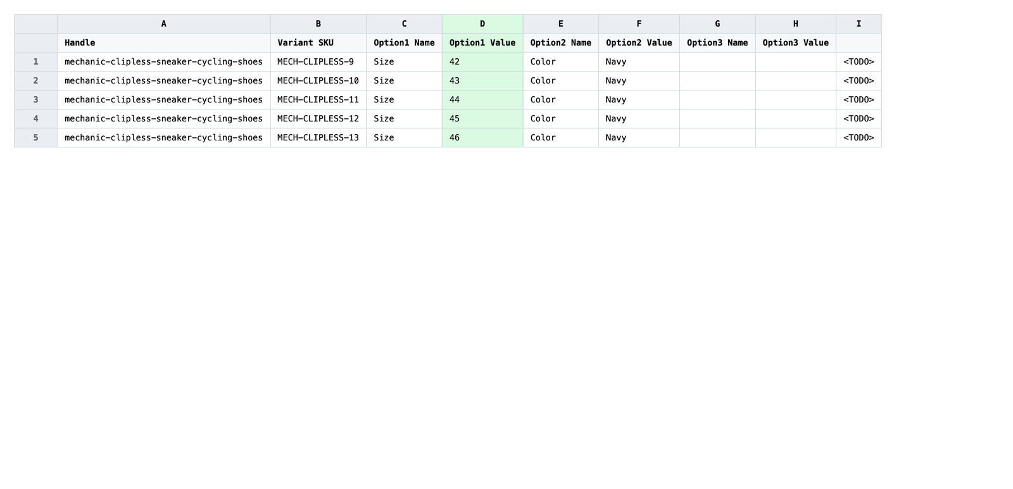Select column C header
Viewport: 1013px width, 489px height.
coord(404,24)
